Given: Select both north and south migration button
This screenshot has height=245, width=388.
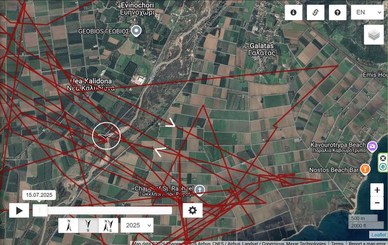Looking at the screenshot, I should pos(108,226).
